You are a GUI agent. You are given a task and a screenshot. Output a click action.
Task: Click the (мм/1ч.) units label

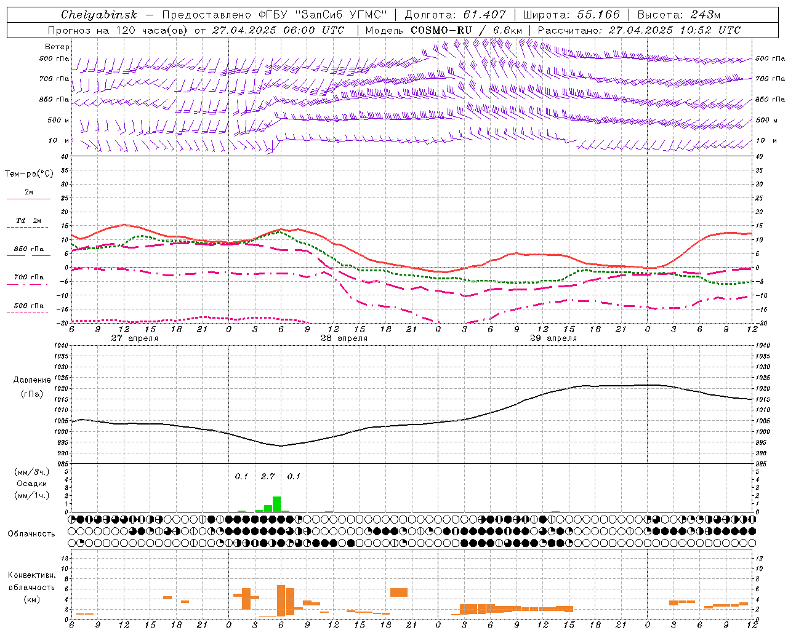32,496
